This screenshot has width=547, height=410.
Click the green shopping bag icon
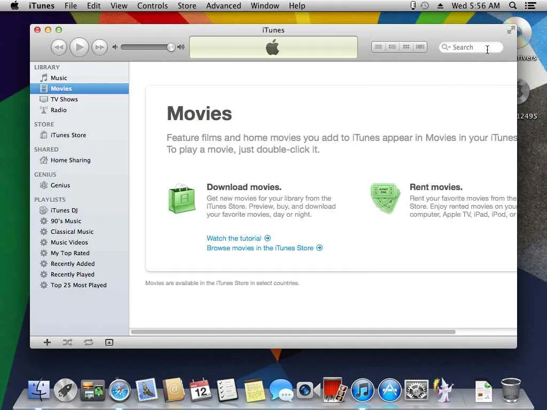point(182,199)
